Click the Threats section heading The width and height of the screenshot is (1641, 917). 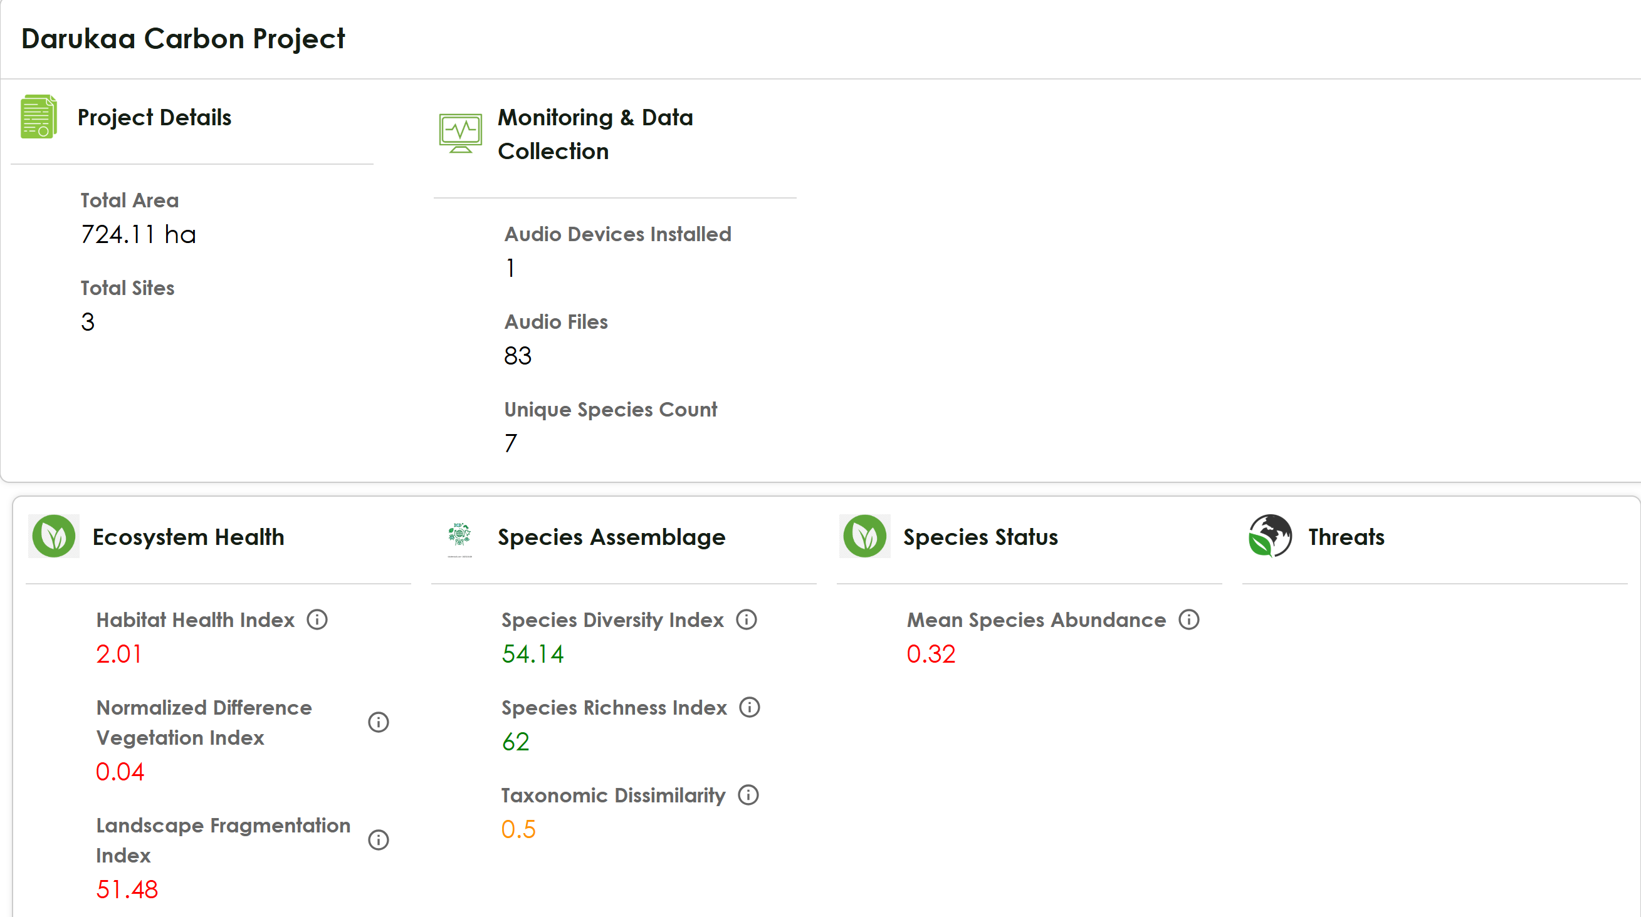1346,537
